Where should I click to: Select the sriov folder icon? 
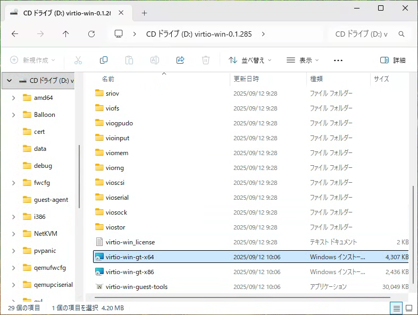(99, 93)
